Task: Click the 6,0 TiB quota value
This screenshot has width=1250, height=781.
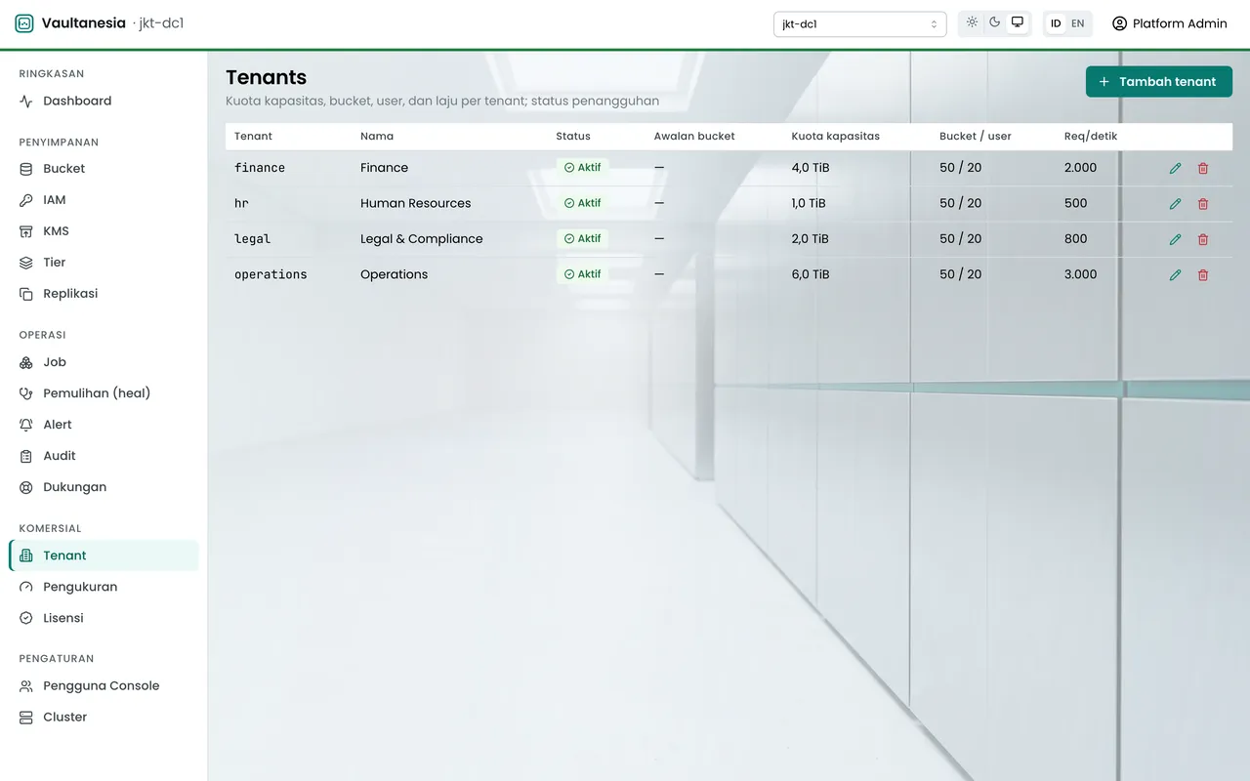Action: coord(811,275)
